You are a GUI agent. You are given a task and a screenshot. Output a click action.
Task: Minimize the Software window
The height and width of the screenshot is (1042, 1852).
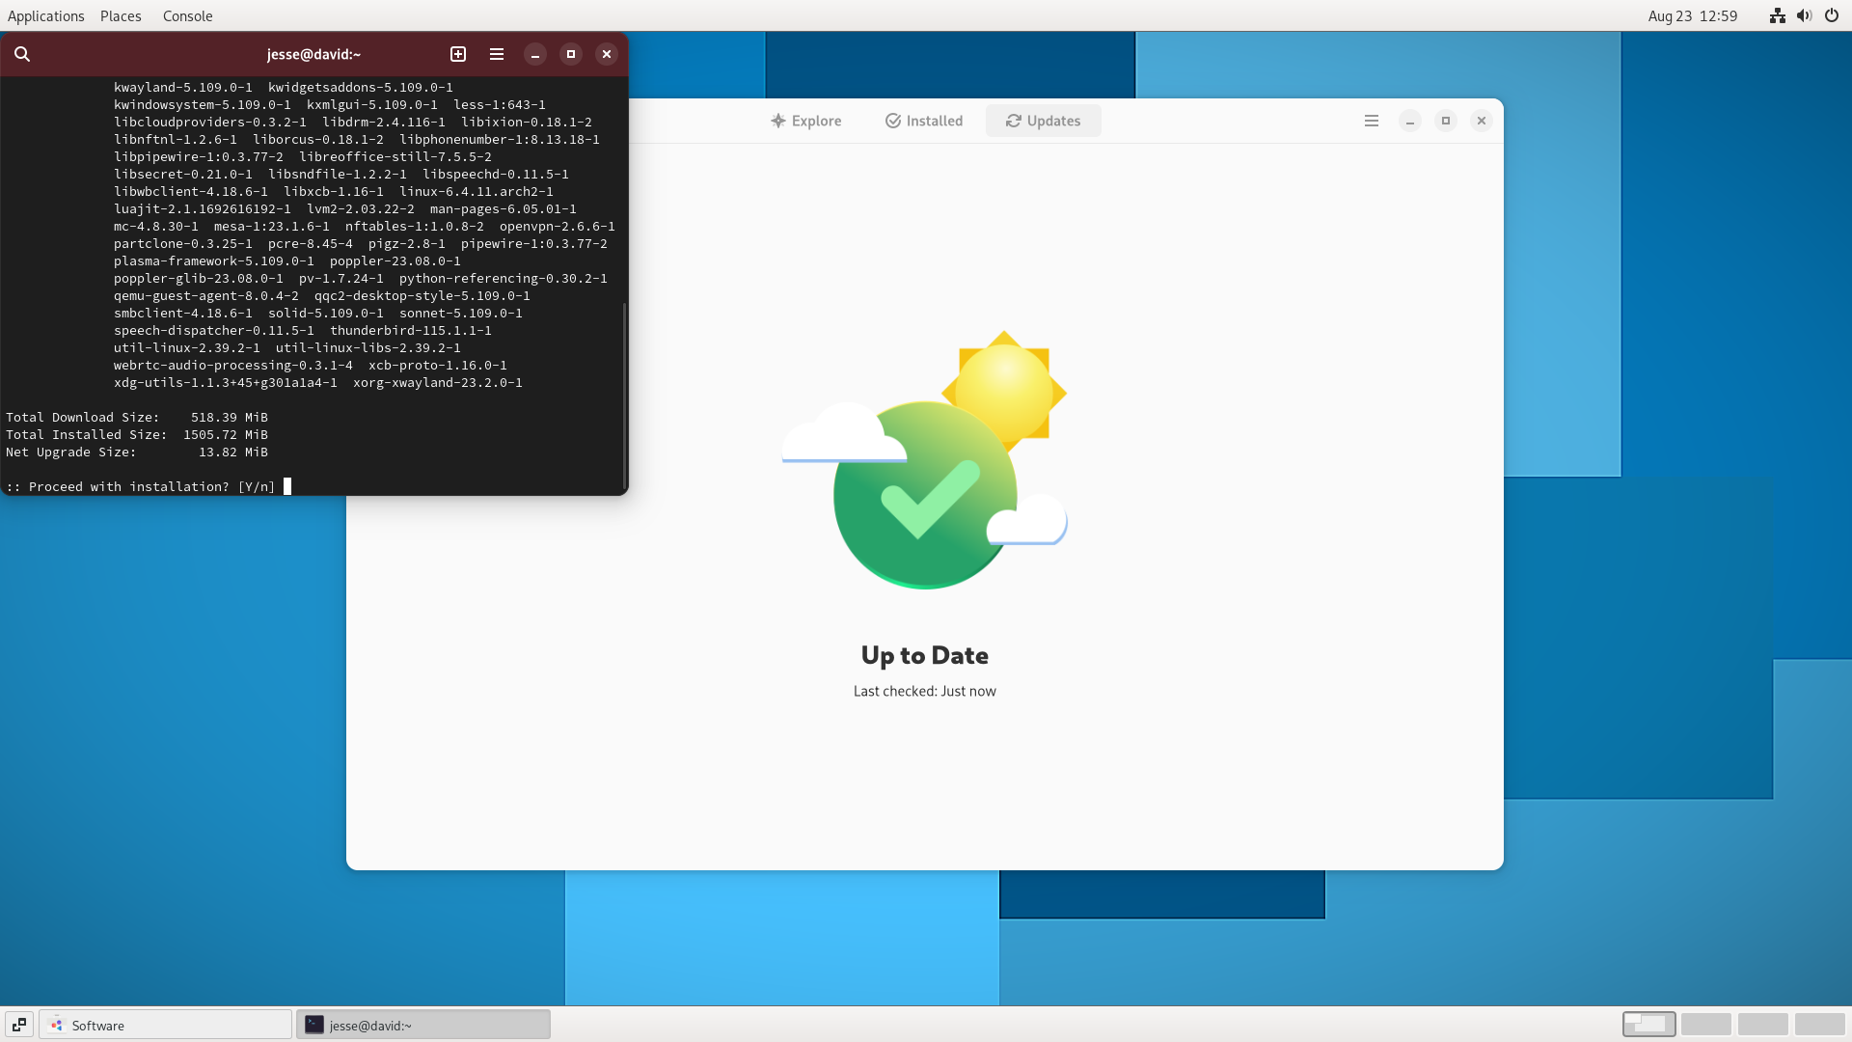(1410, 121)
